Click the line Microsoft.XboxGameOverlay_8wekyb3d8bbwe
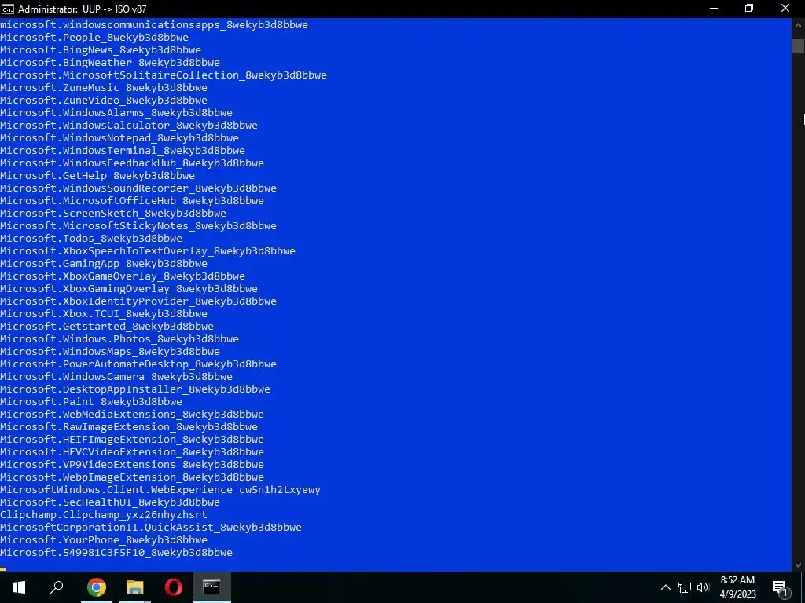The image size is (805, 603). tap(123, 276)
